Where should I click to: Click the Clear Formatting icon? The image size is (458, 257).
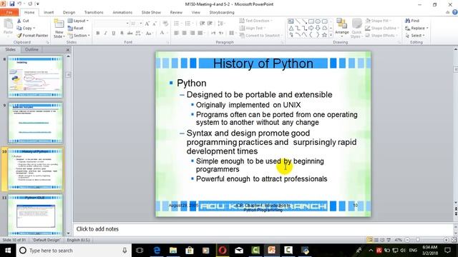click(x=165, y=24)
